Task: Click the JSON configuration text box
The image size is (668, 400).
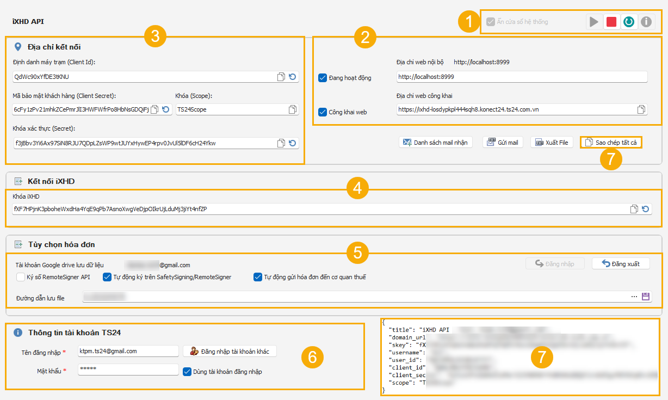Action: pyautogui.click(x=521, y=356)
